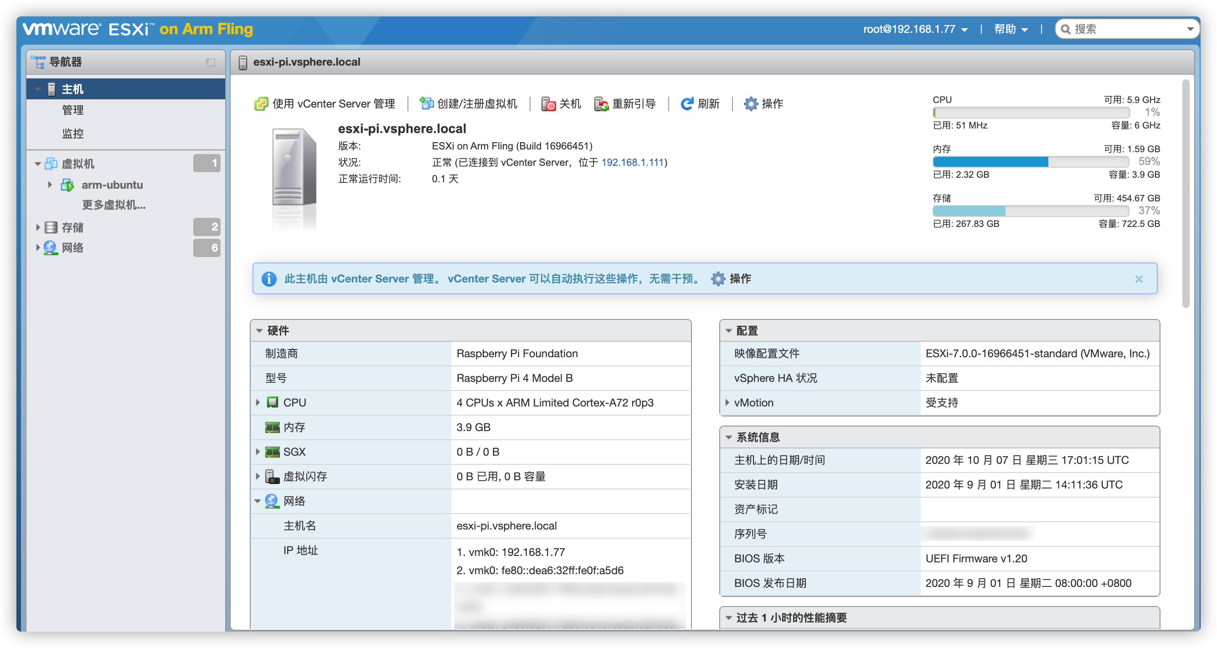Click the host icon beside esxi-pi.vsphere.local title
This screenshot has height=648, width=1217.
click(x=243, y=62)
